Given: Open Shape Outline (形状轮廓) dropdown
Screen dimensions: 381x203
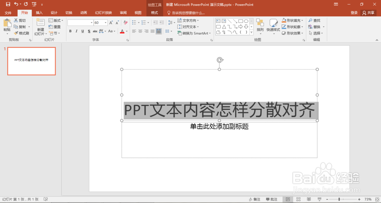Looking at the screenshot, I should tap(293, 27).
